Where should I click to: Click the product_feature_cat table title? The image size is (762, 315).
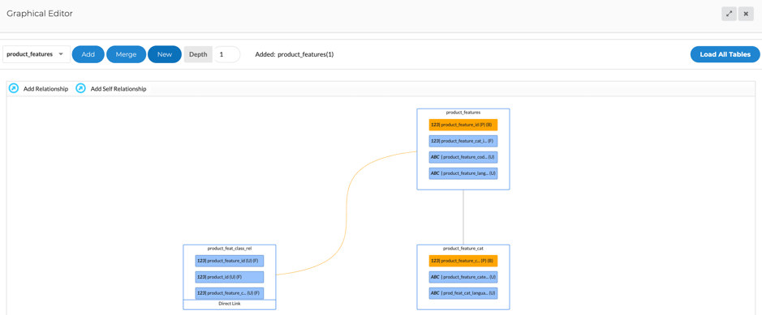463,248
